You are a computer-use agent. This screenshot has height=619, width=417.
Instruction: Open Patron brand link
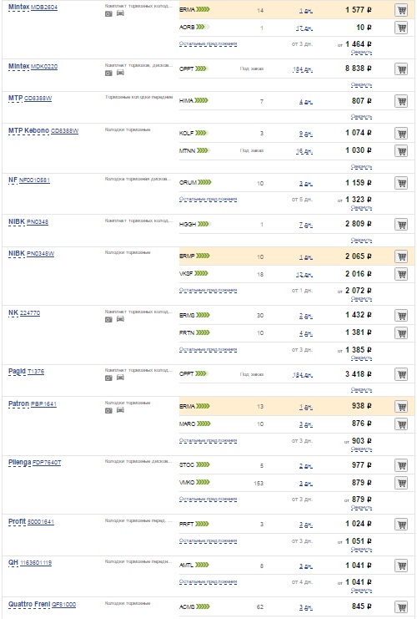18,403
